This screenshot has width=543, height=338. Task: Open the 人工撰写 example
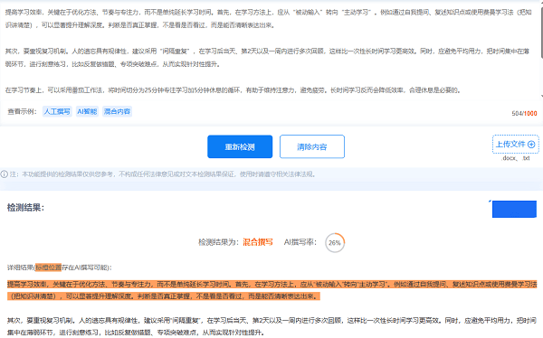pyautogui.click(x=57, y=111)
